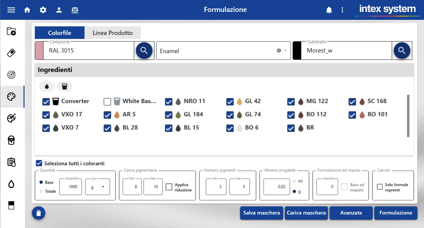
Task: Click Salva maschera button
Action: (262, 213)
